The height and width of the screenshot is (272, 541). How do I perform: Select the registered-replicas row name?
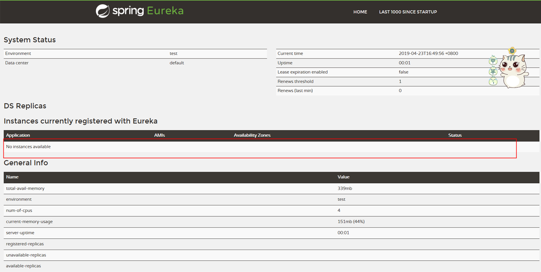[25, 244]
